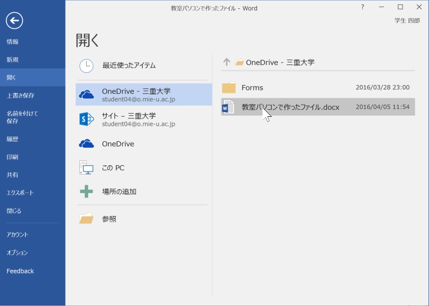Choose 閉じる in the sidebar

point(14,211)
